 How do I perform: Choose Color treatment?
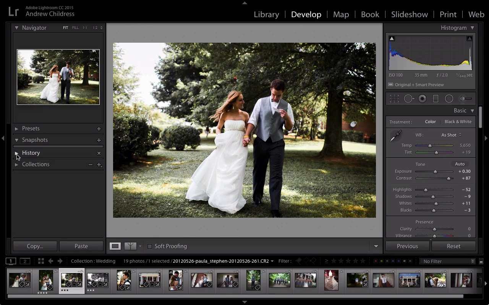430,122
